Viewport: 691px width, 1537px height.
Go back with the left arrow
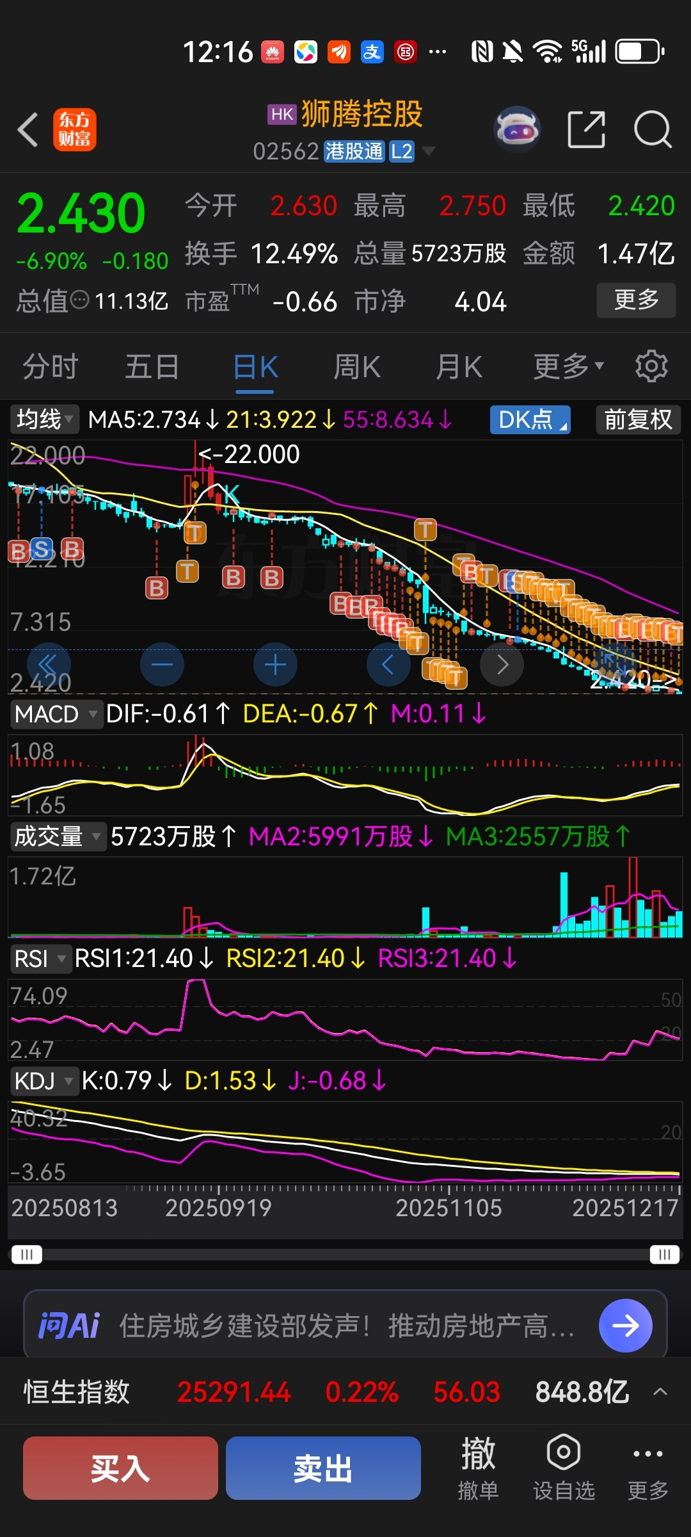(28, 129)
